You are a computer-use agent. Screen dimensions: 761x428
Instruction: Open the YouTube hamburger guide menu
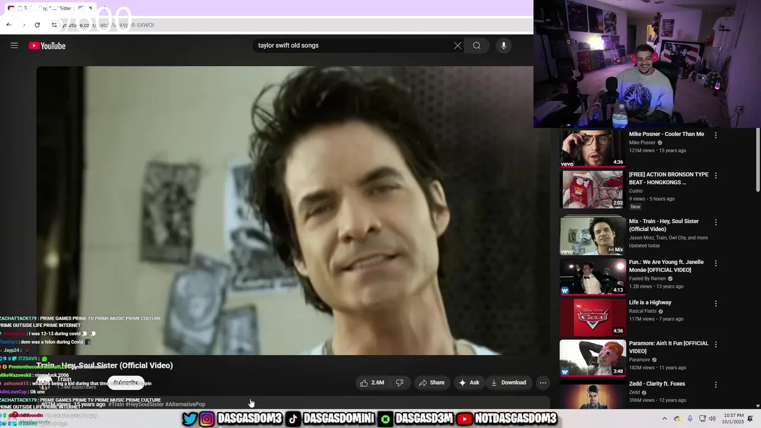pyautogui.click(x=14, y=46)
